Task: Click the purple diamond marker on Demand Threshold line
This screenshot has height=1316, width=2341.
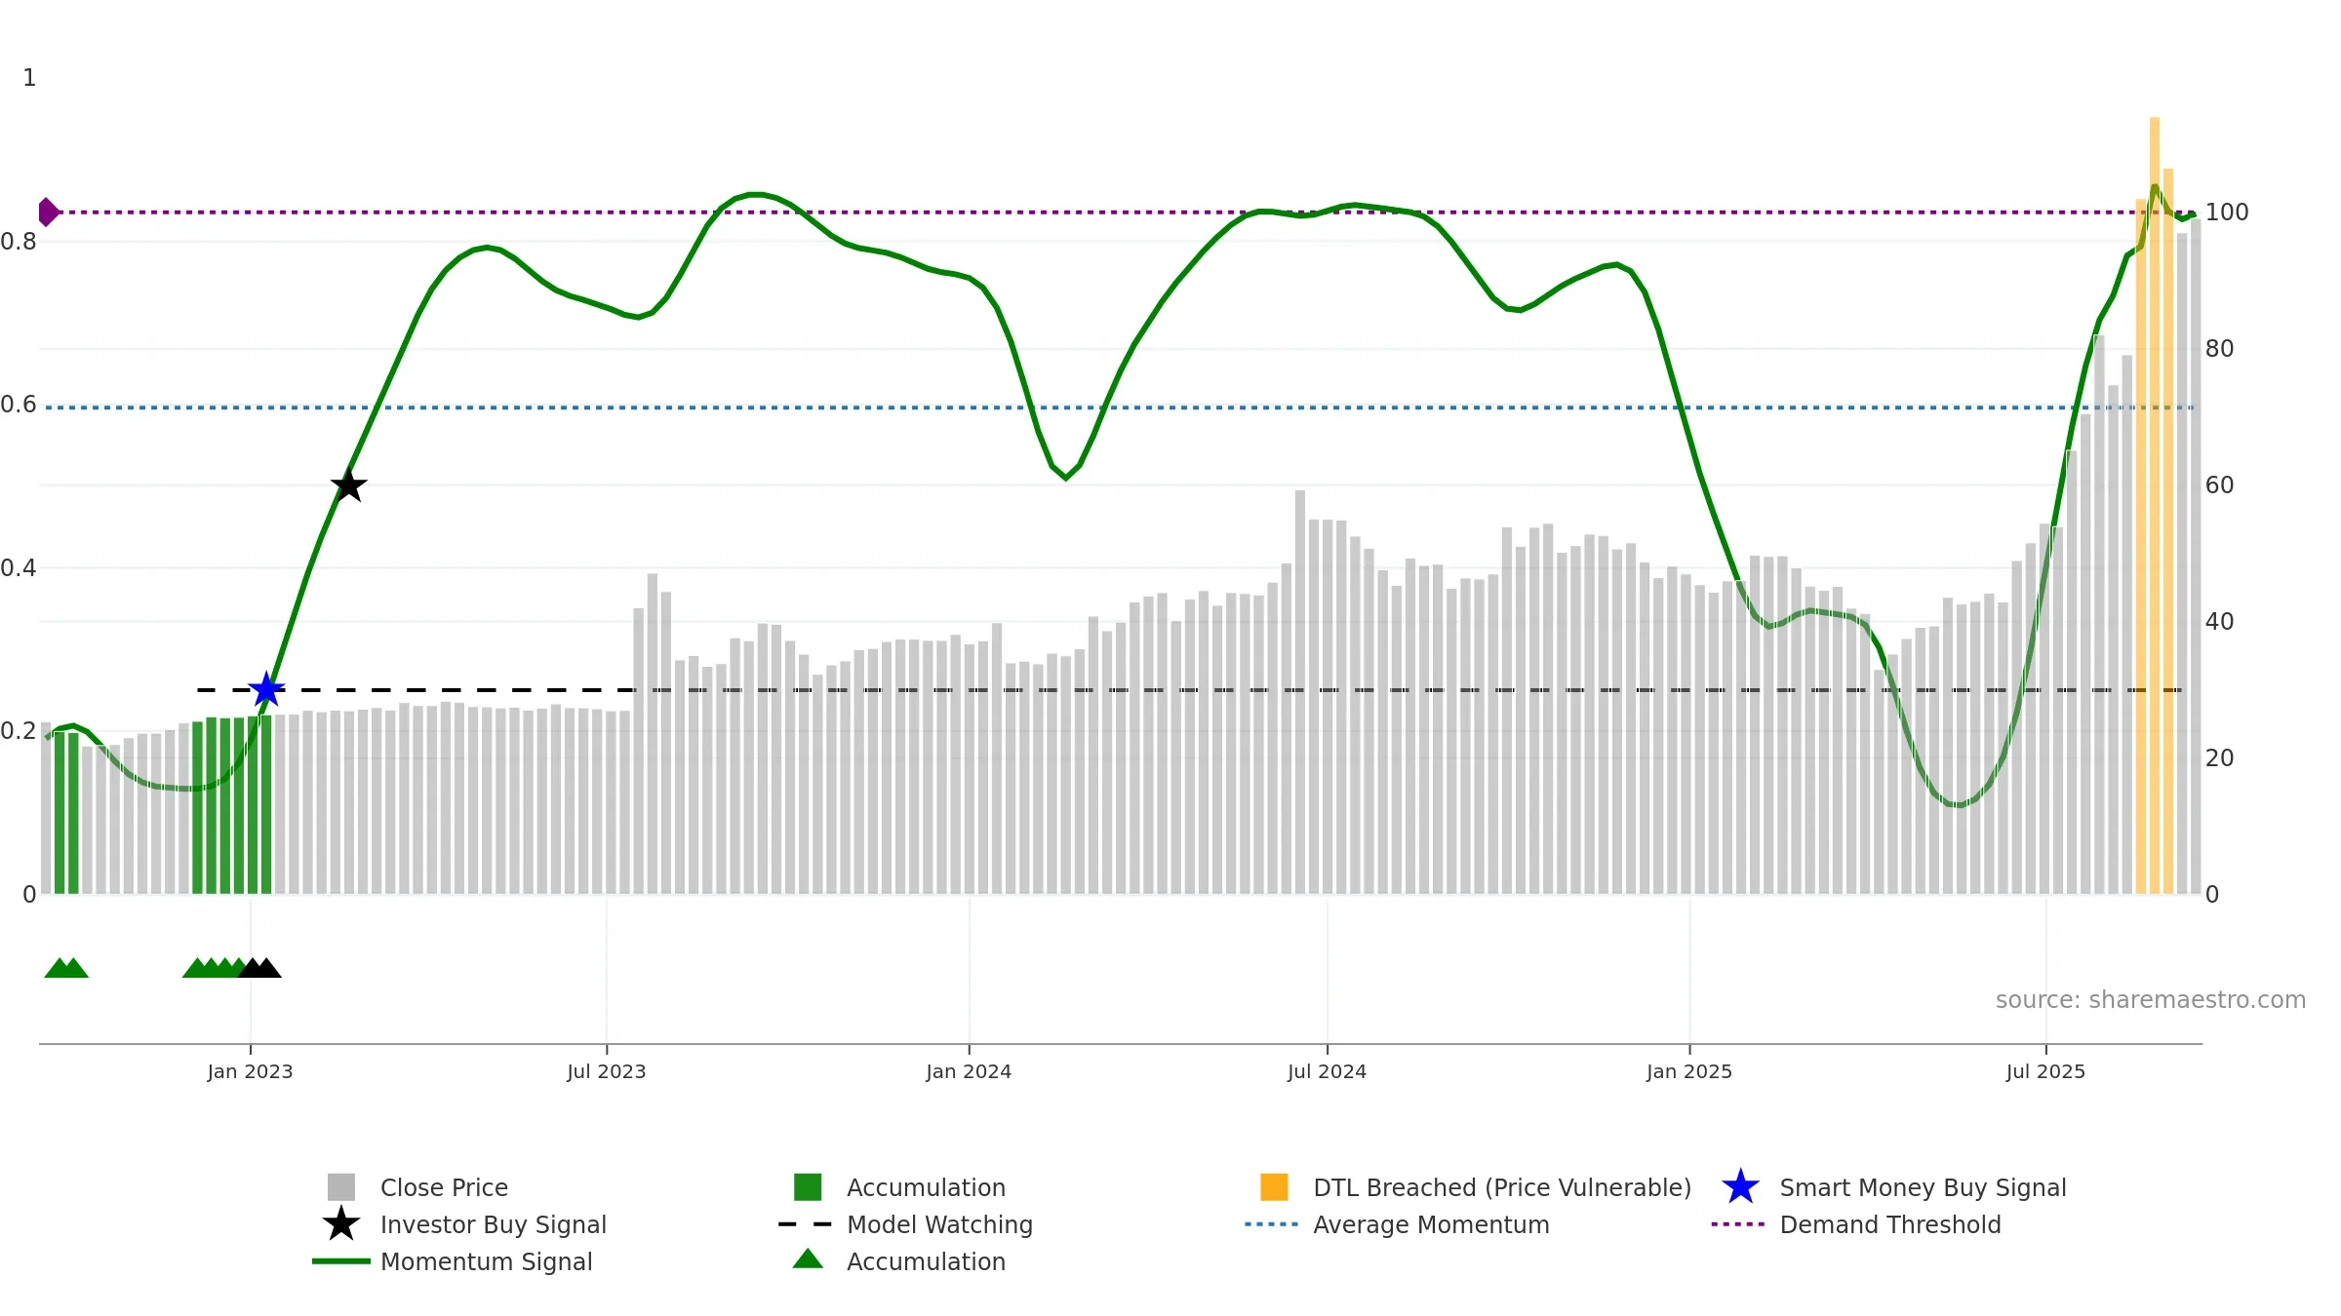Action: tap(48, 212)
